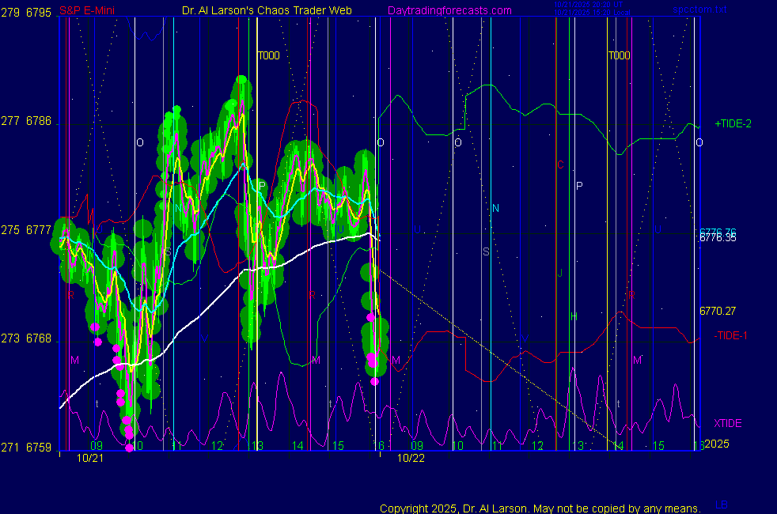Click the T000 marker on 10/22

pos(619,56)
